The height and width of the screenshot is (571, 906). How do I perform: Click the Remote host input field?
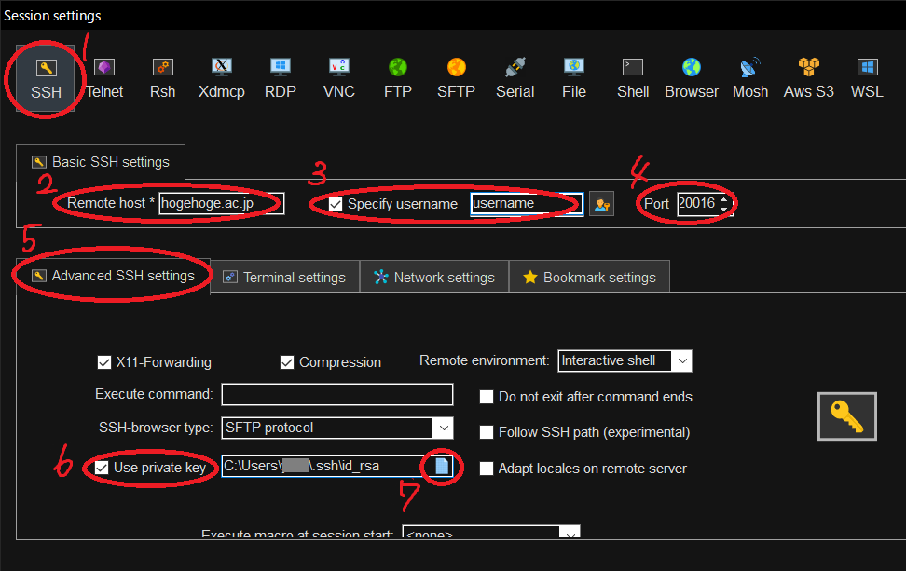pyautogui.click(x=222, y=203)
